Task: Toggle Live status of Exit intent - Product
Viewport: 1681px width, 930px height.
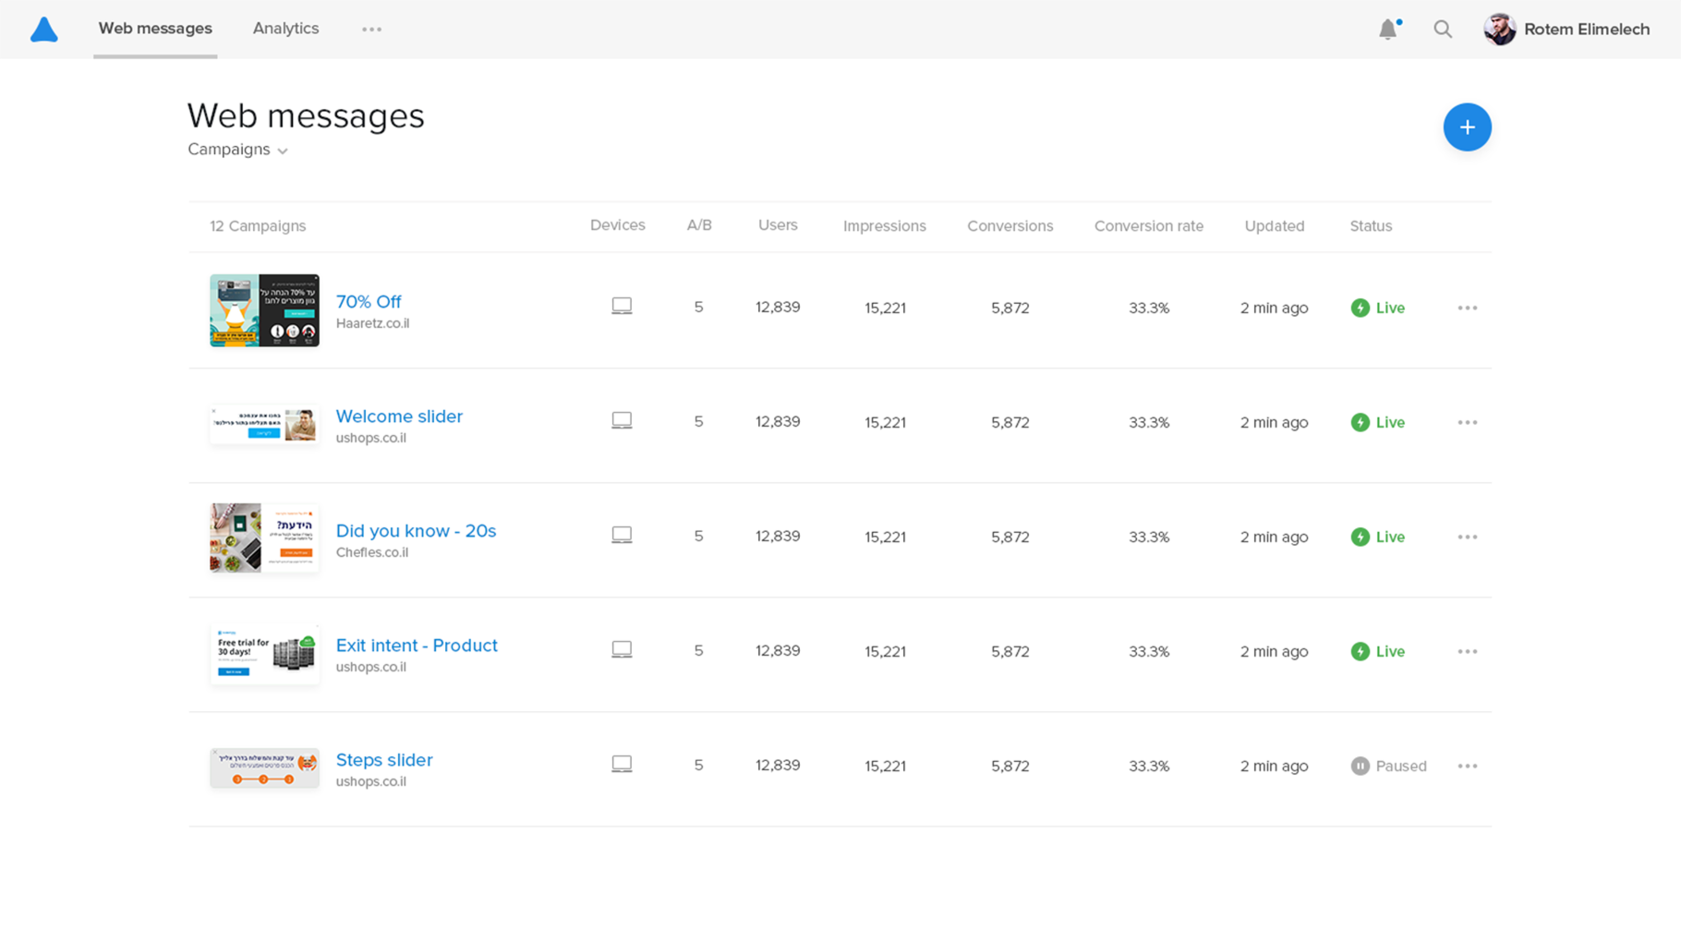Action: click(x=1378, y=651)
